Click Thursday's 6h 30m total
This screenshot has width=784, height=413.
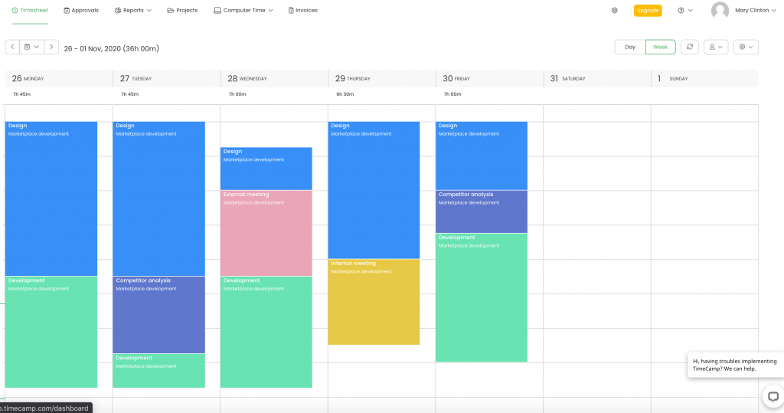tap(345, 94)
